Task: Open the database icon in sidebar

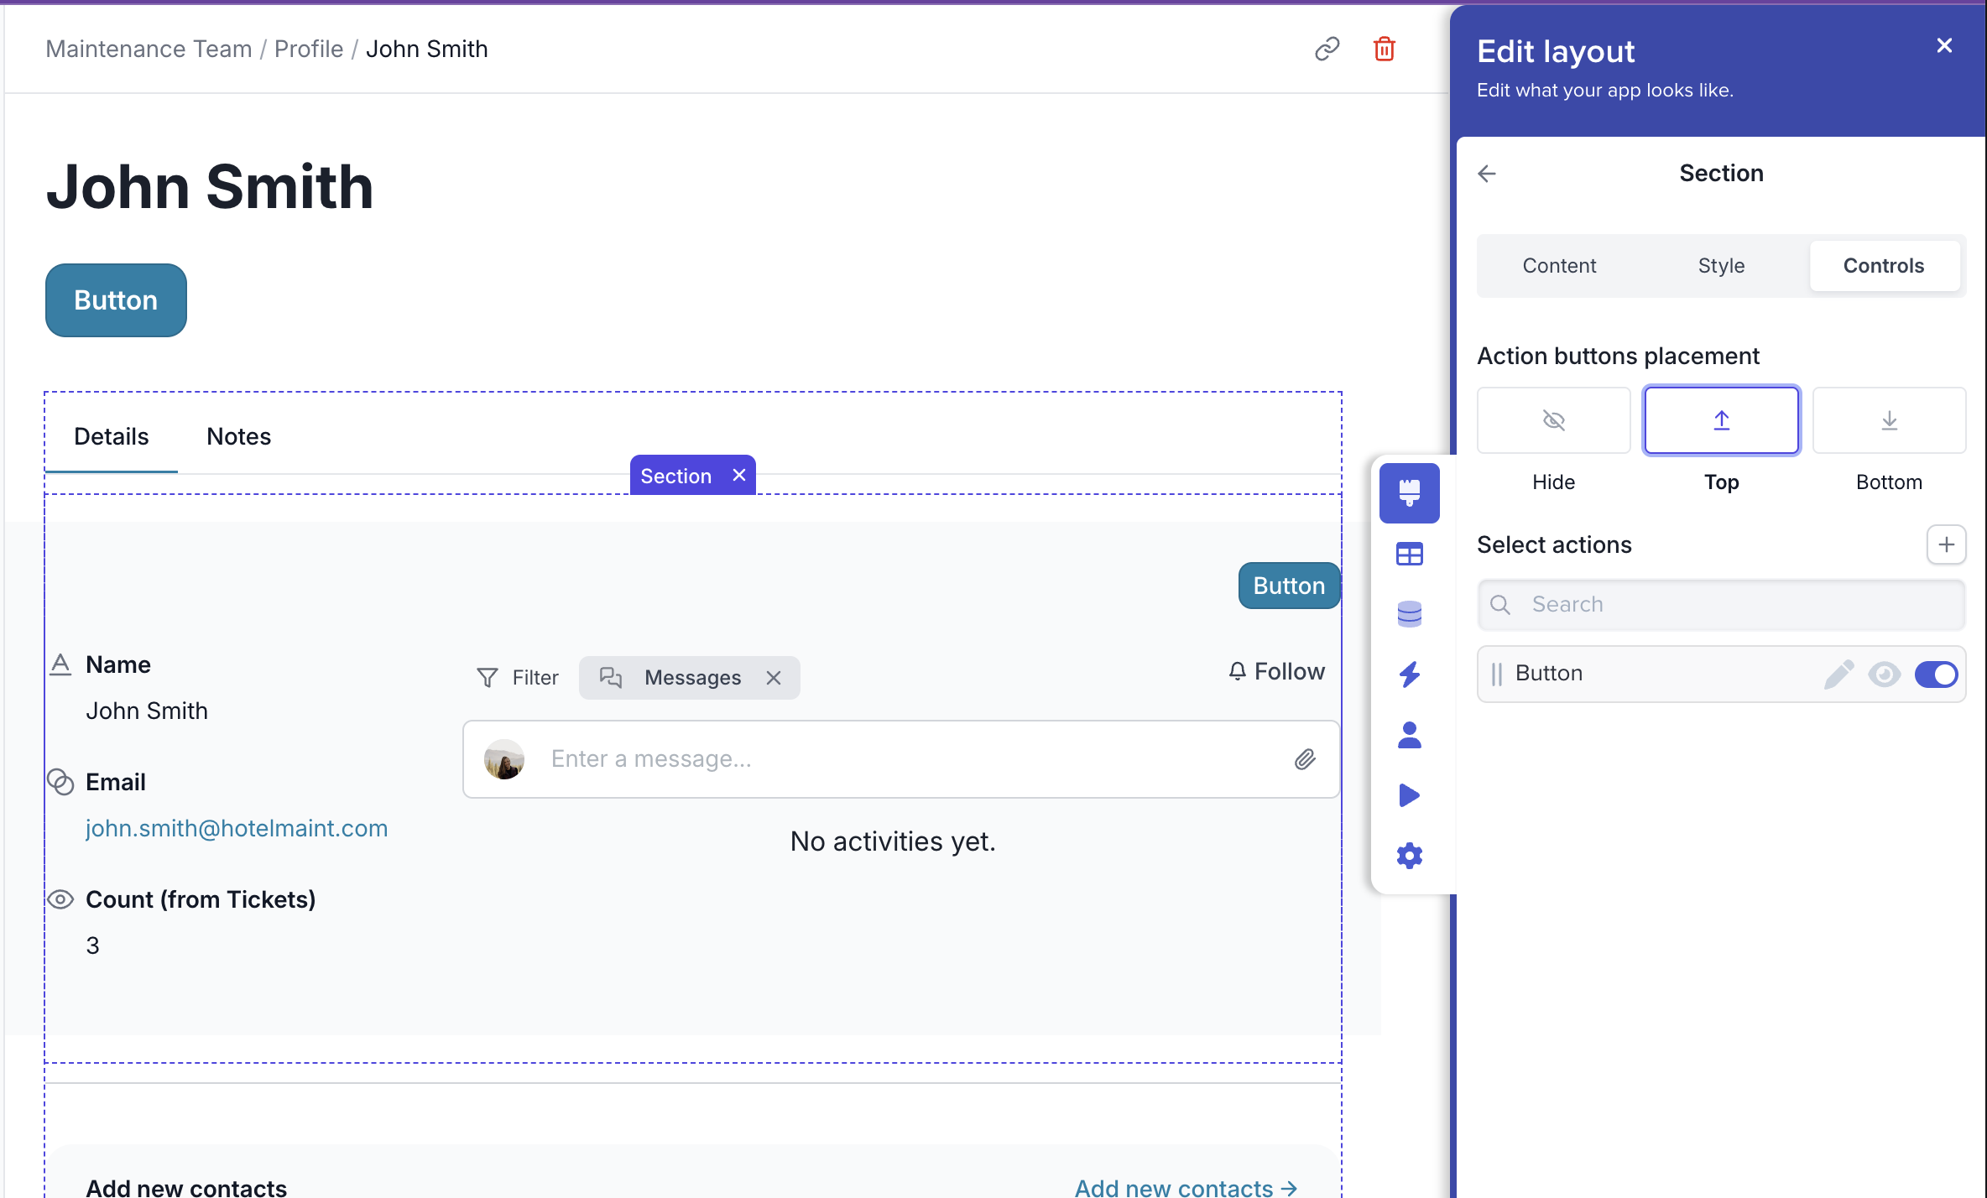Action: 1409,614
